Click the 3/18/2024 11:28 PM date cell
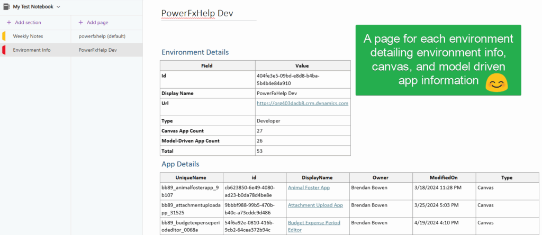Image resolution: width=542 pixels, height=235 pixels. (x=444, y=191)
